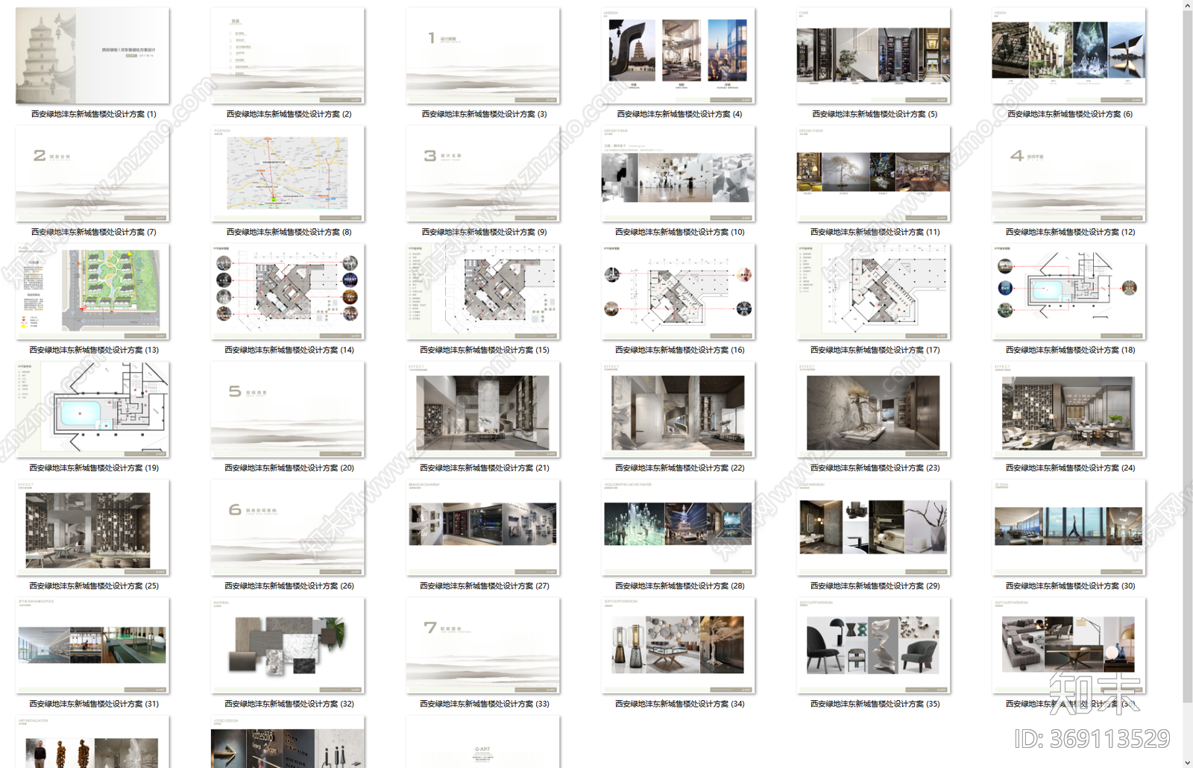Viewport: 1193px width, 768px height.
Task: Click file name '西安绿地沣东新城售楼处设计方案 (23)'
Action: (x=875, y=468)
